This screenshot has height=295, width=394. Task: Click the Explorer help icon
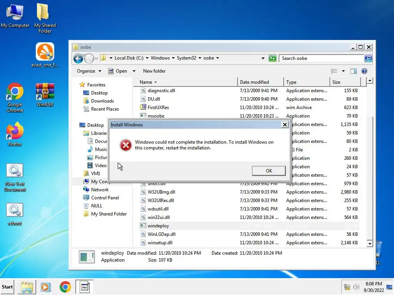point(364,71)
